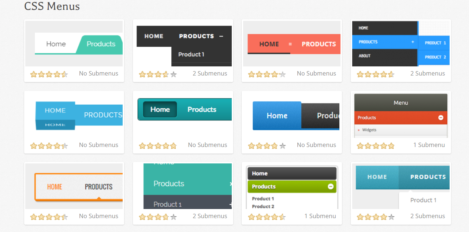Image resolution: width=469 pixels, height=232 pixels.
Task: Collapse the green Products minus circle icon
Action: tap(331, 186)
